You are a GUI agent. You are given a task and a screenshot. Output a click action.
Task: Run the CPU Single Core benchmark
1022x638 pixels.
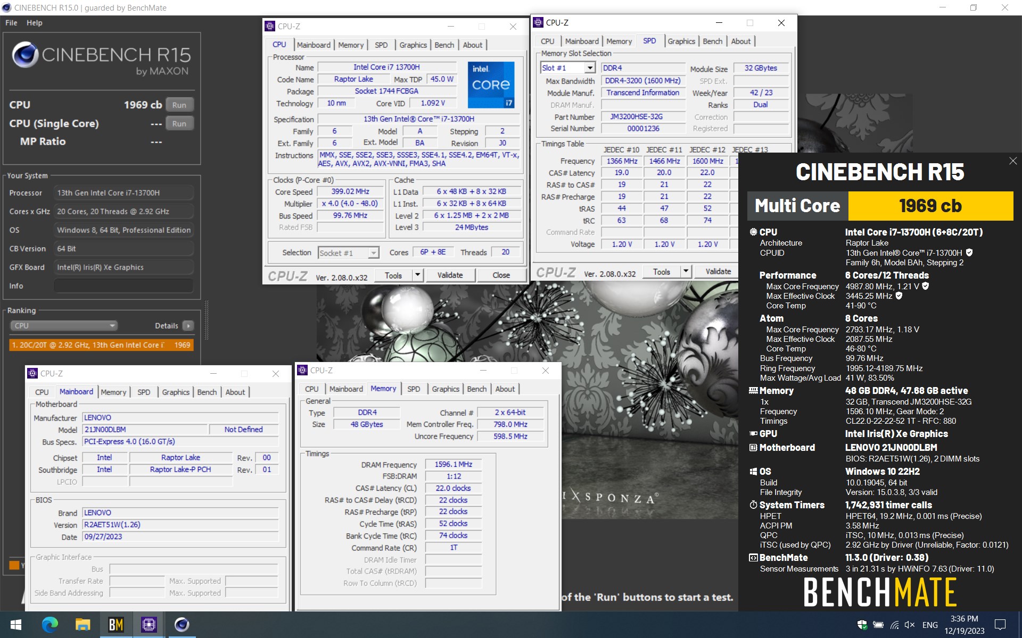[x=179, y=123]
